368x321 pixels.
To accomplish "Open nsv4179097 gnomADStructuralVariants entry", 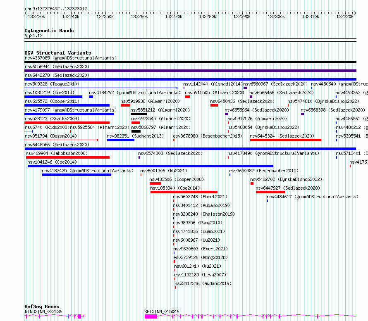I will (x=71, y=110).
